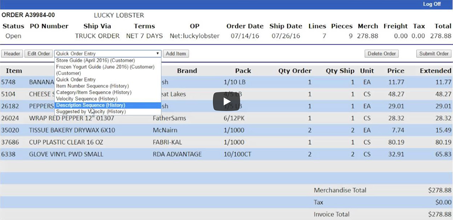Select Quick Order Entry list option

(76, 80)
